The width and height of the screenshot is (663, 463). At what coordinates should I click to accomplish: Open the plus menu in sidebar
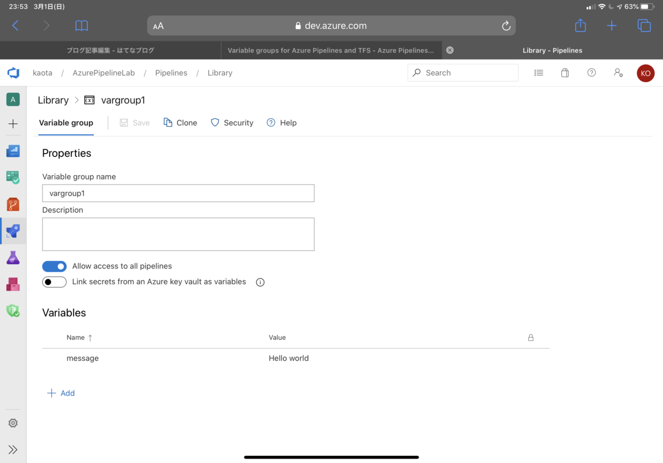[x=13, y=124]
